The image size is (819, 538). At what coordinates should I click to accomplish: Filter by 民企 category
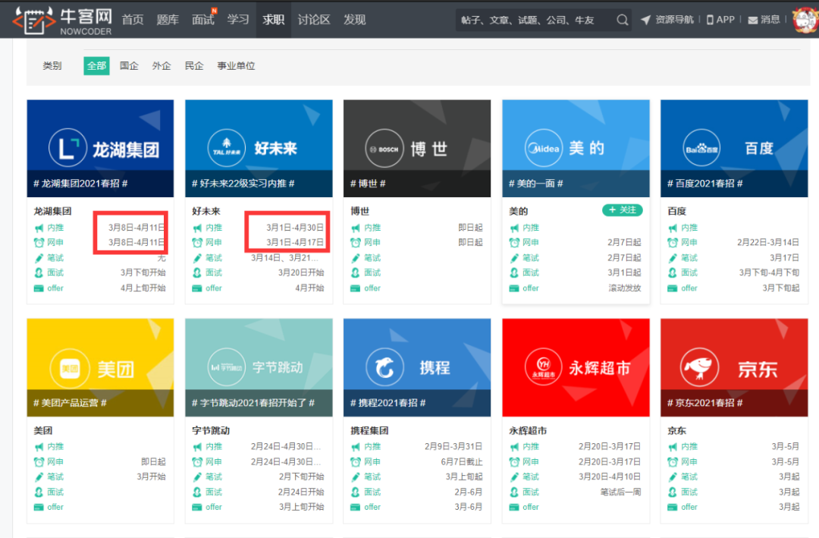click(x=194, y=66)
